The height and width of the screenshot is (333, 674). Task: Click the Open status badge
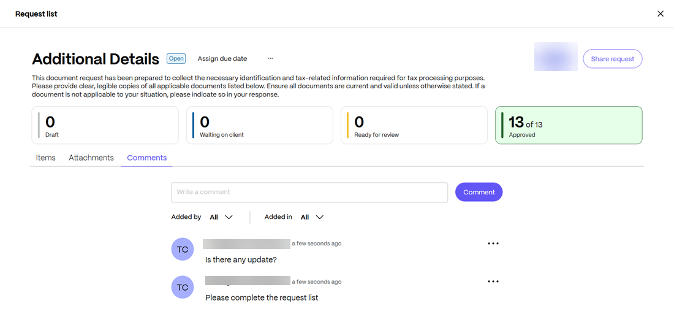176,58
